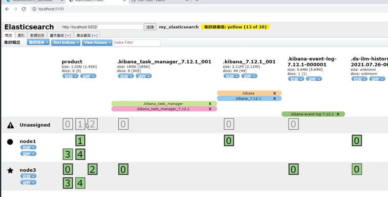Select unassigned .kibana_7.12.1_001 shard 0
388x197 pixels.
(229, 124)
